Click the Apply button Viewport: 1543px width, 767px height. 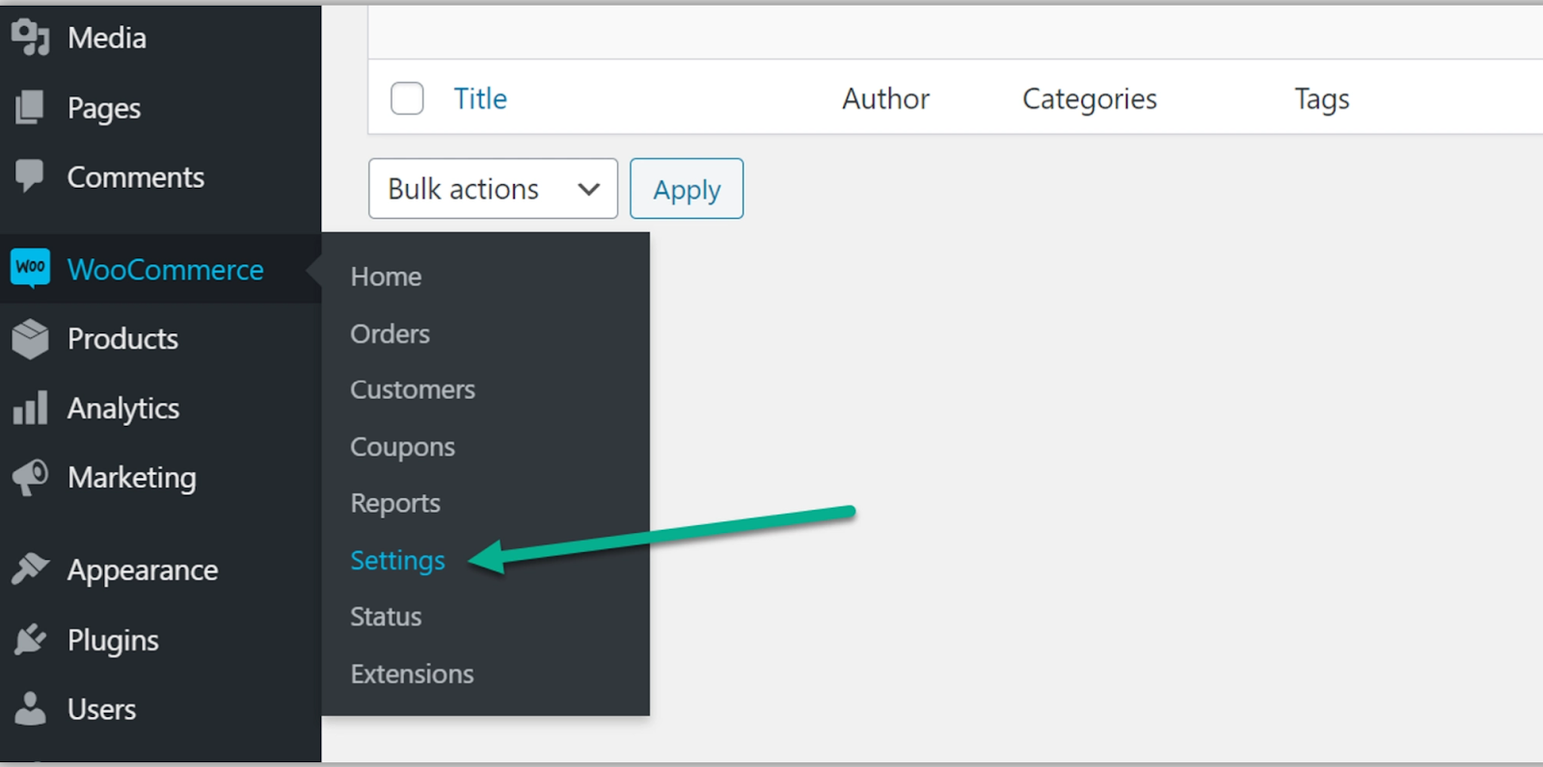(687, 189)
